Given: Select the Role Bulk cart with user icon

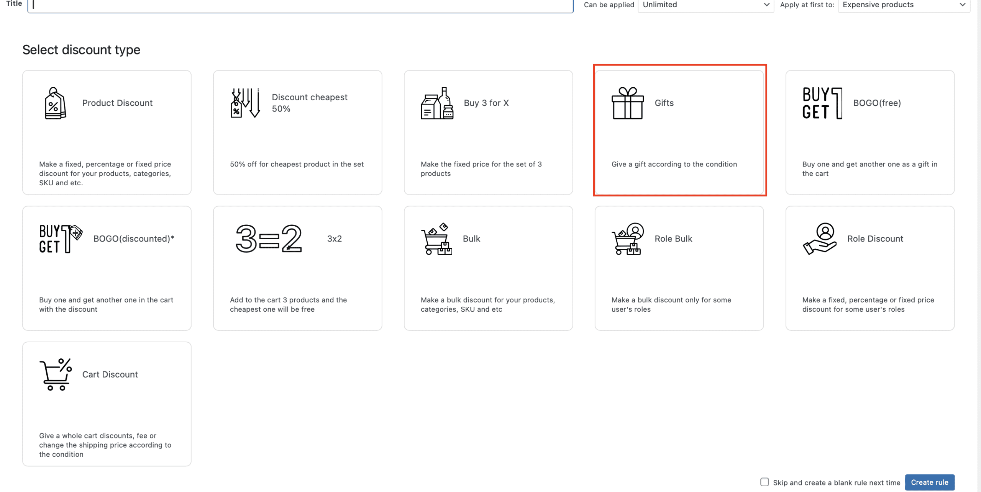Looking at the screenshot, I should 627,239.
